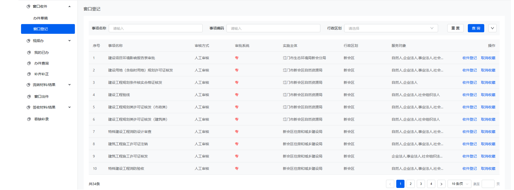Click the pie icon beside 窗口收件
The height and width of the screenshot is (190, 514).
(x=28, y=6)
